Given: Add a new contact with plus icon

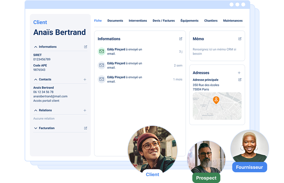Looking at the screenshot, I should 85,79.
